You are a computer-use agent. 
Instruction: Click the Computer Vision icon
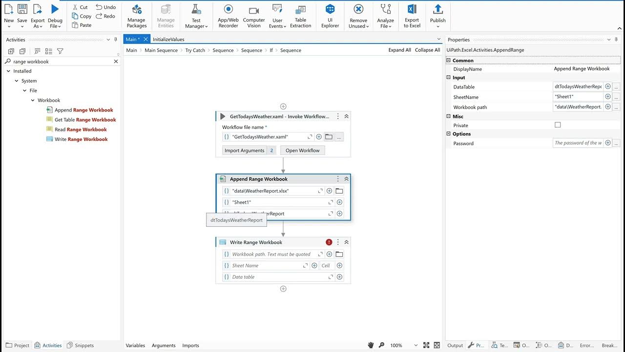click(254, 10)
